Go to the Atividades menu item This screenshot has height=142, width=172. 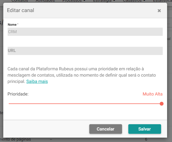pyautogui.click(x=45, y=1)
